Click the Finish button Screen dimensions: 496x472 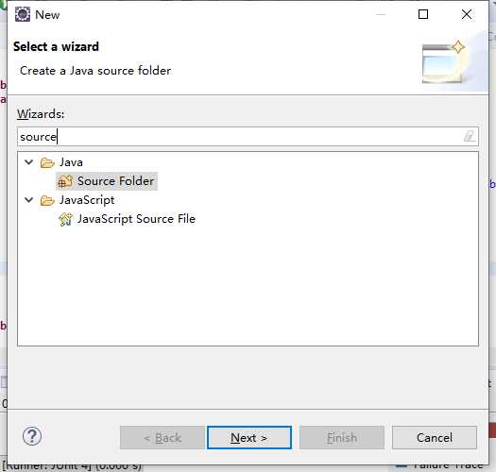(x=342, y=437)
